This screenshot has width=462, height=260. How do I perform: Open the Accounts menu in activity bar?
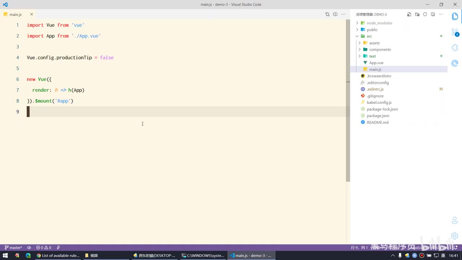coord(455,220)
